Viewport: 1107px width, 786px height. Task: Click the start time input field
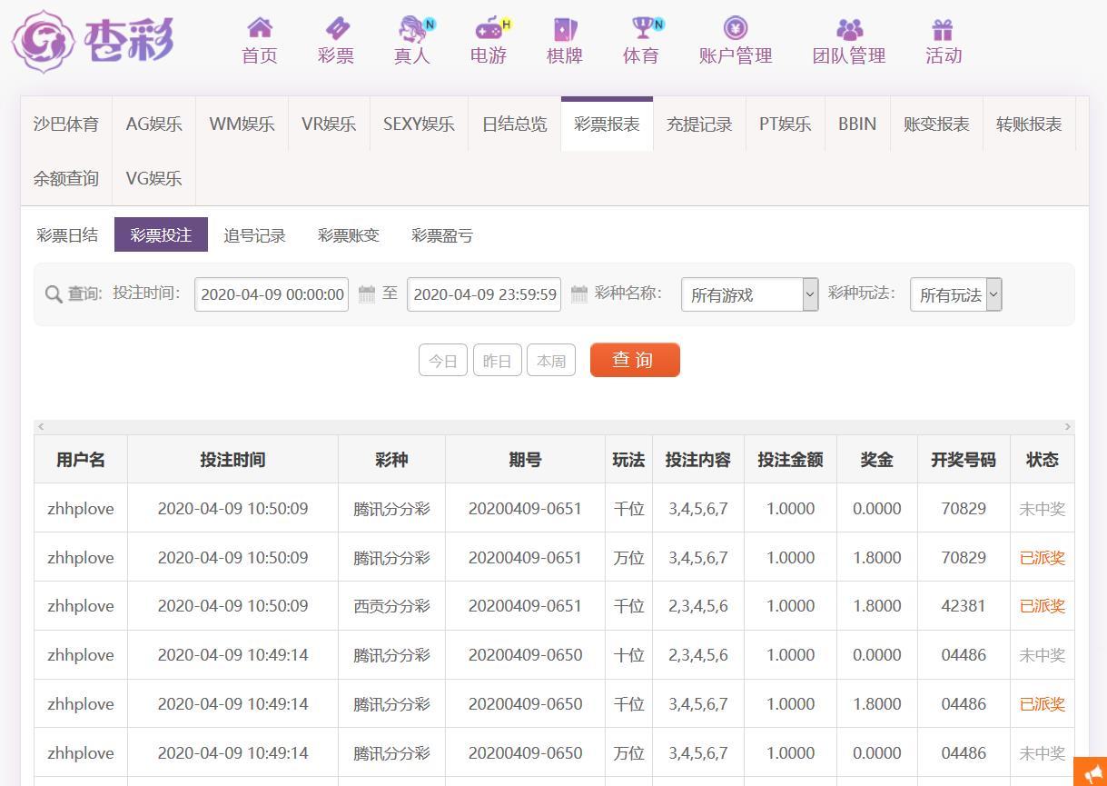(x=272, y=294)
